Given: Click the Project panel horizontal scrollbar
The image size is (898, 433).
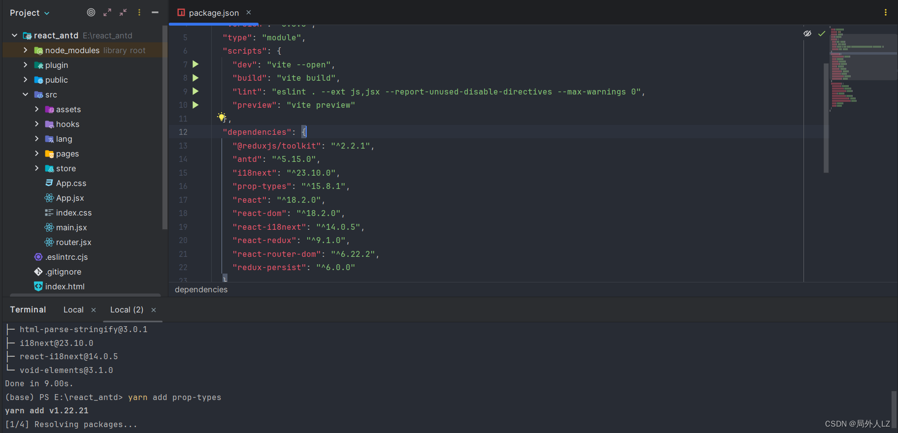Looking at the screenshot, I should pyautogui.click(x=85, y=295).
